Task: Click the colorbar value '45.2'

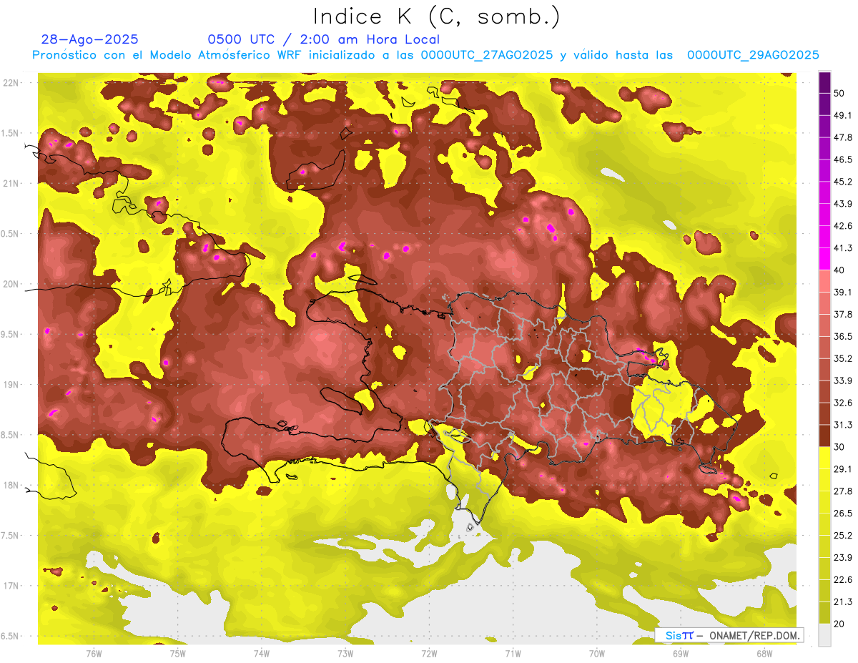Action: click(842, 182)
